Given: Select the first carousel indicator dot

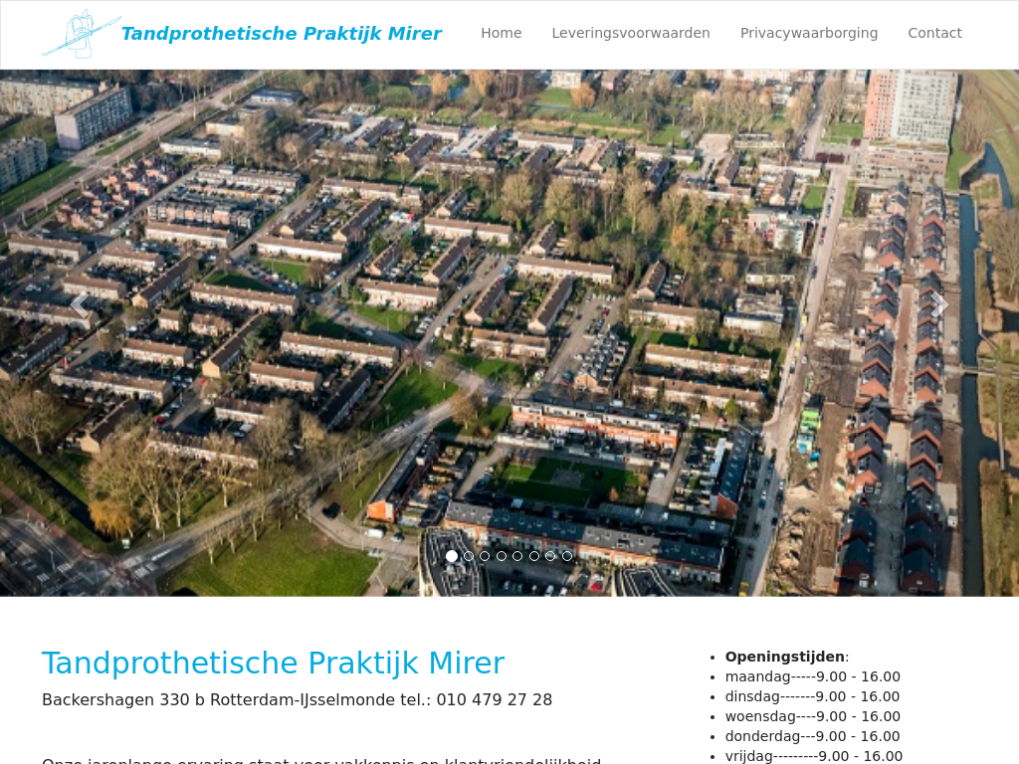Looking at the screenshot, I should pos(452,556).
